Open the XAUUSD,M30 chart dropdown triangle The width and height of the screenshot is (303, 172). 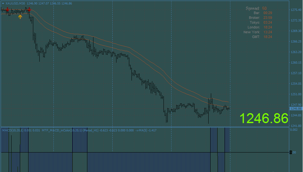pyautogui.click(x=3, y=3)
